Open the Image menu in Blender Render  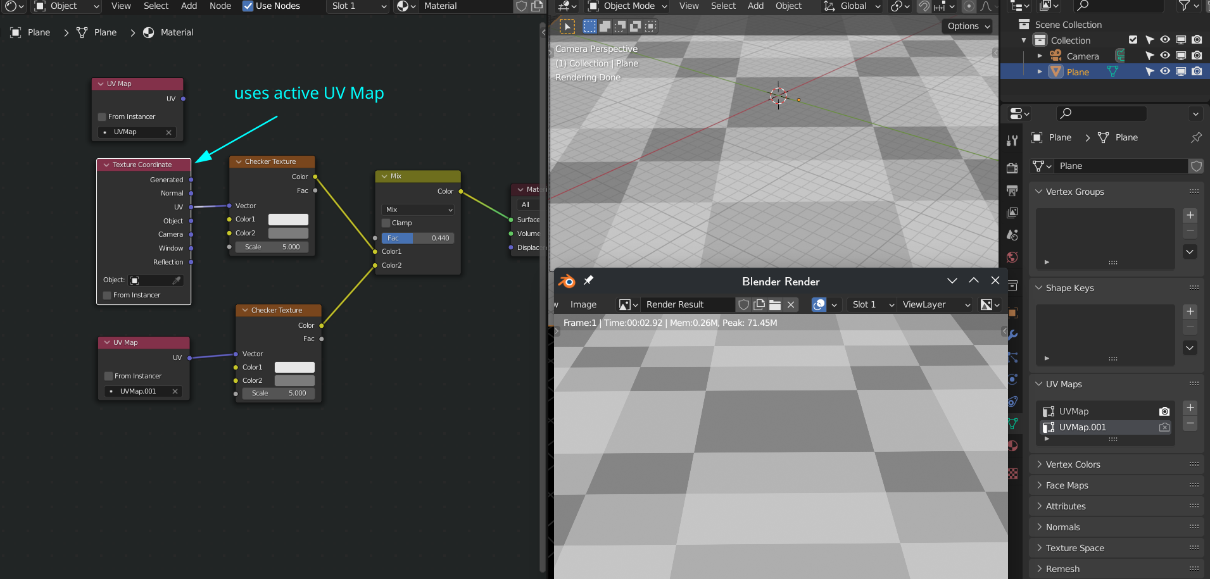pyautogui.click(x=583, y=304)
